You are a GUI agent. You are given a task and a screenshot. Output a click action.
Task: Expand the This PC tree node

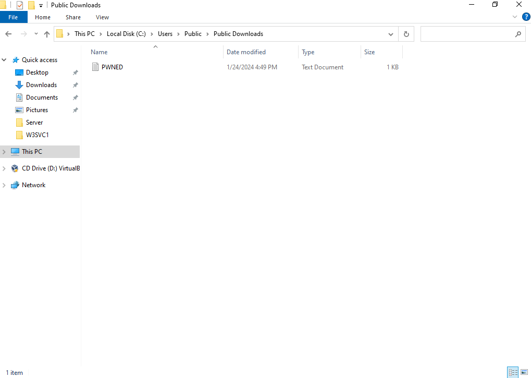tap(4, 151)
